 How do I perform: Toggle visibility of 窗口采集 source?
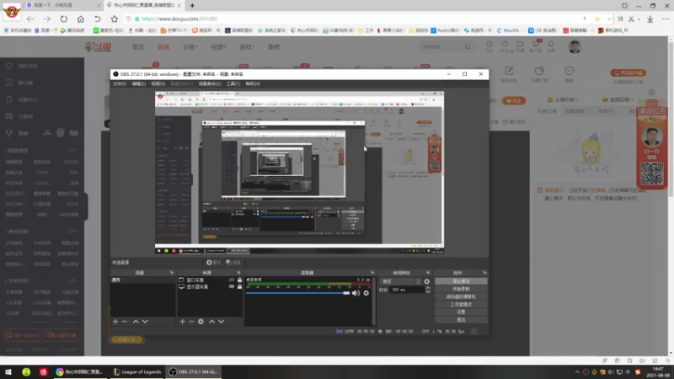click(232, 280)
